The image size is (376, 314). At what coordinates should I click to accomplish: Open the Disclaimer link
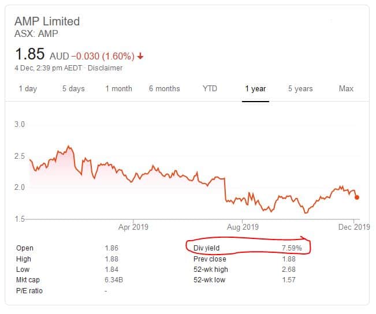click(x=106, y=68)
